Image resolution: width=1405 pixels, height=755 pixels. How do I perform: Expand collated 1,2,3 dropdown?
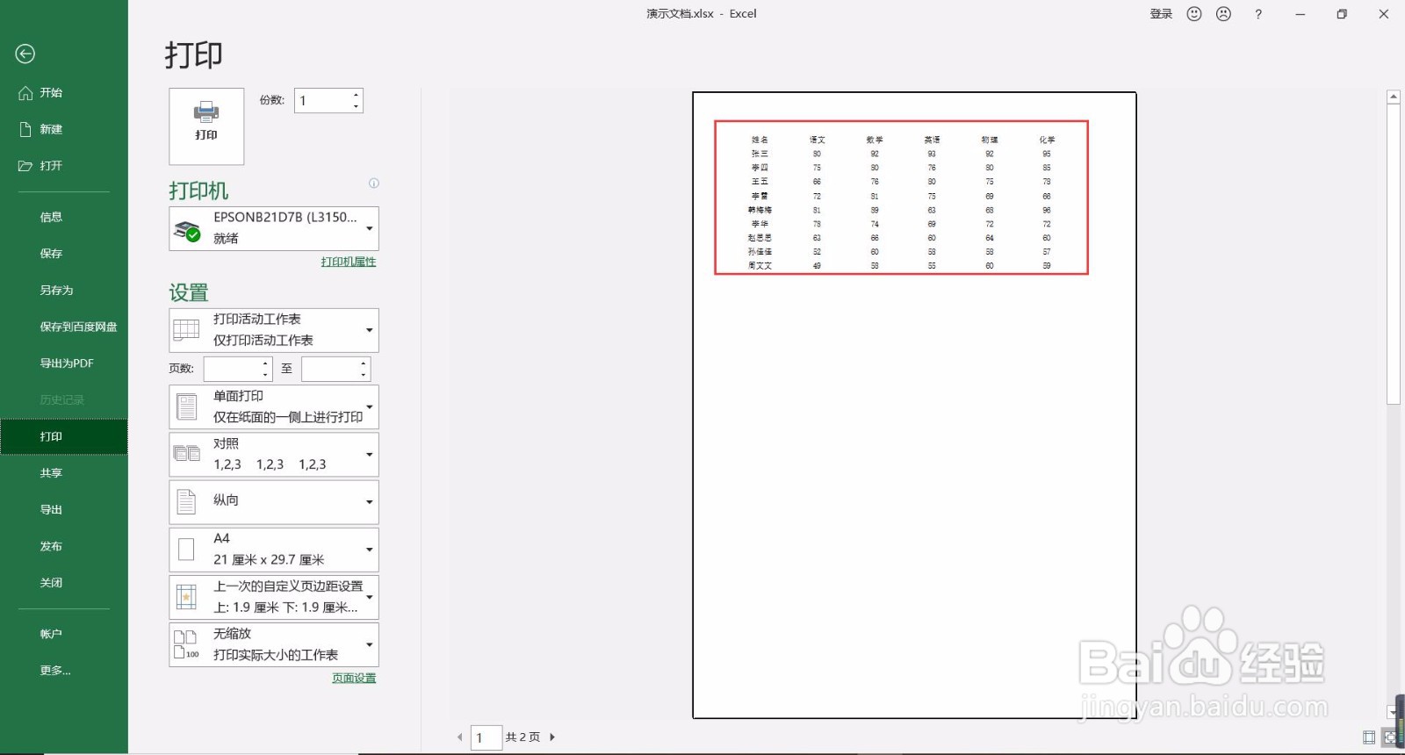(274, 454)
